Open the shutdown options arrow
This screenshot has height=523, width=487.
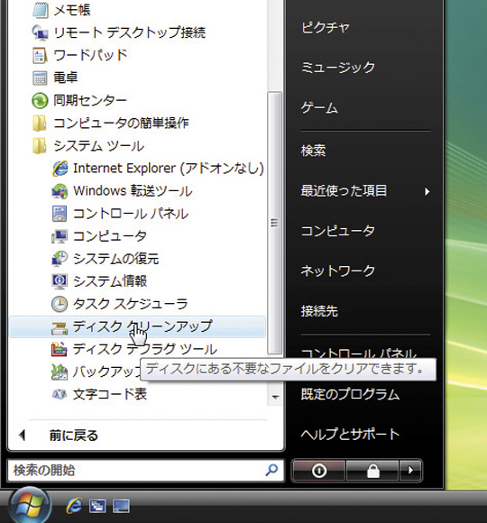click(x=410, y=471)
